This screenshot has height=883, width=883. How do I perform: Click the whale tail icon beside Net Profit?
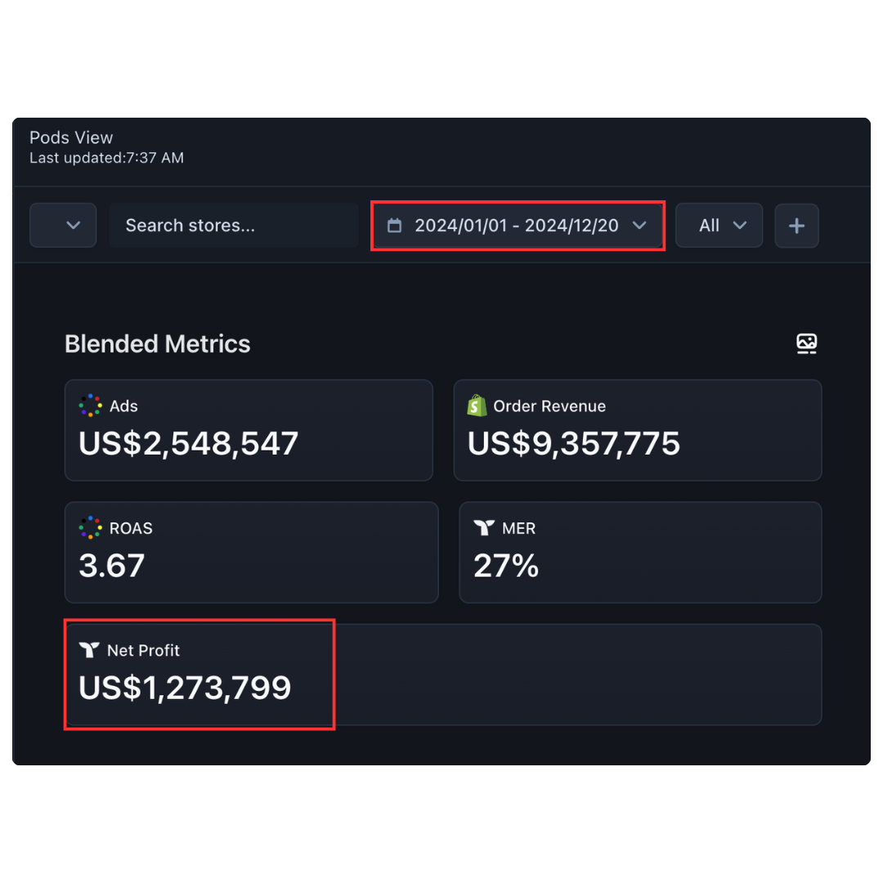click(x=89, y=650)
